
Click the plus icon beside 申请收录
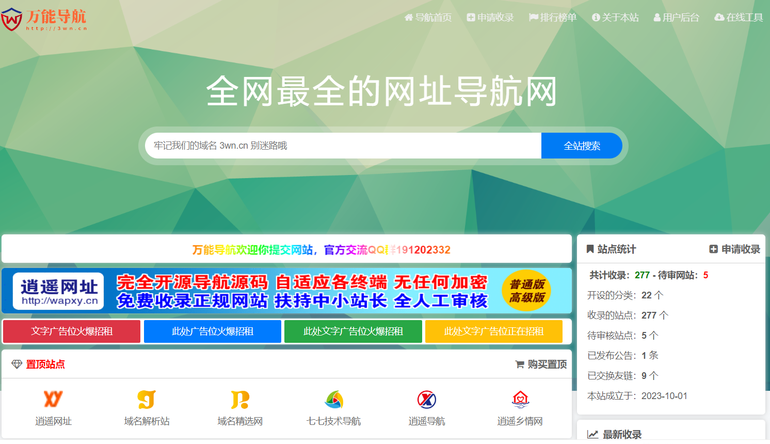[714, 249]
